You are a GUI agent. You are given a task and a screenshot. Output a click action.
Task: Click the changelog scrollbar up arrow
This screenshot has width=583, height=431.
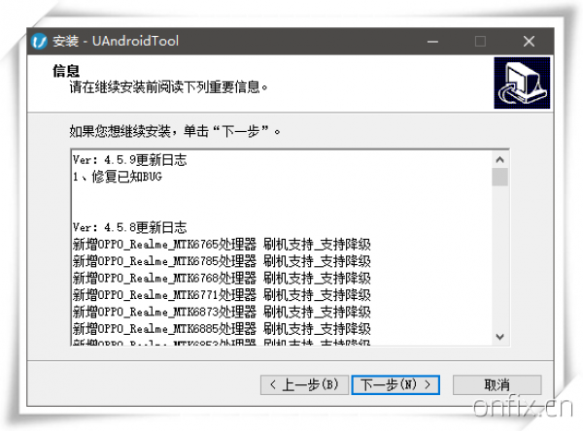point(499,159)
